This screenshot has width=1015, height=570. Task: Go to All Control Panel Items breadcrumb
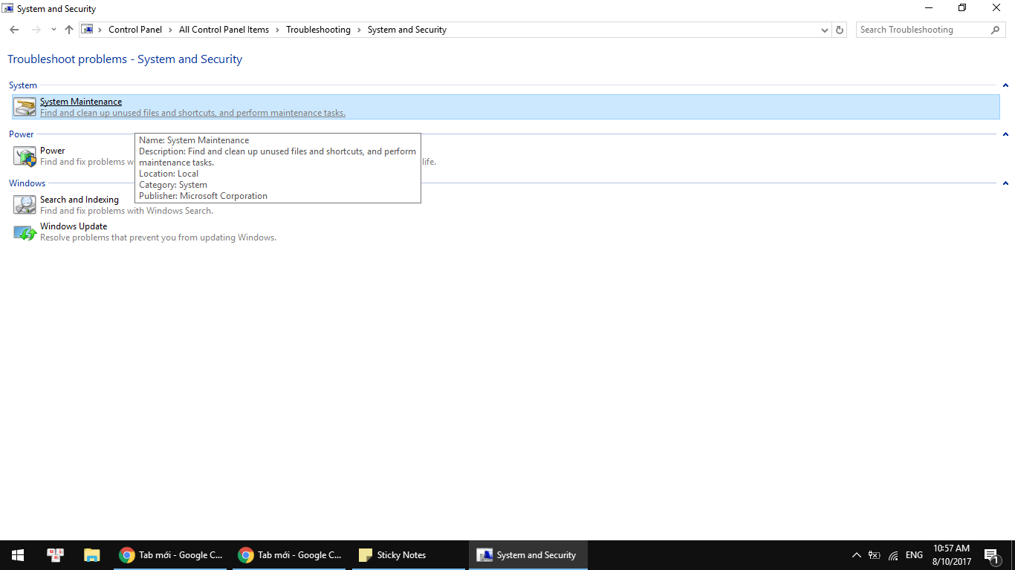224,30
